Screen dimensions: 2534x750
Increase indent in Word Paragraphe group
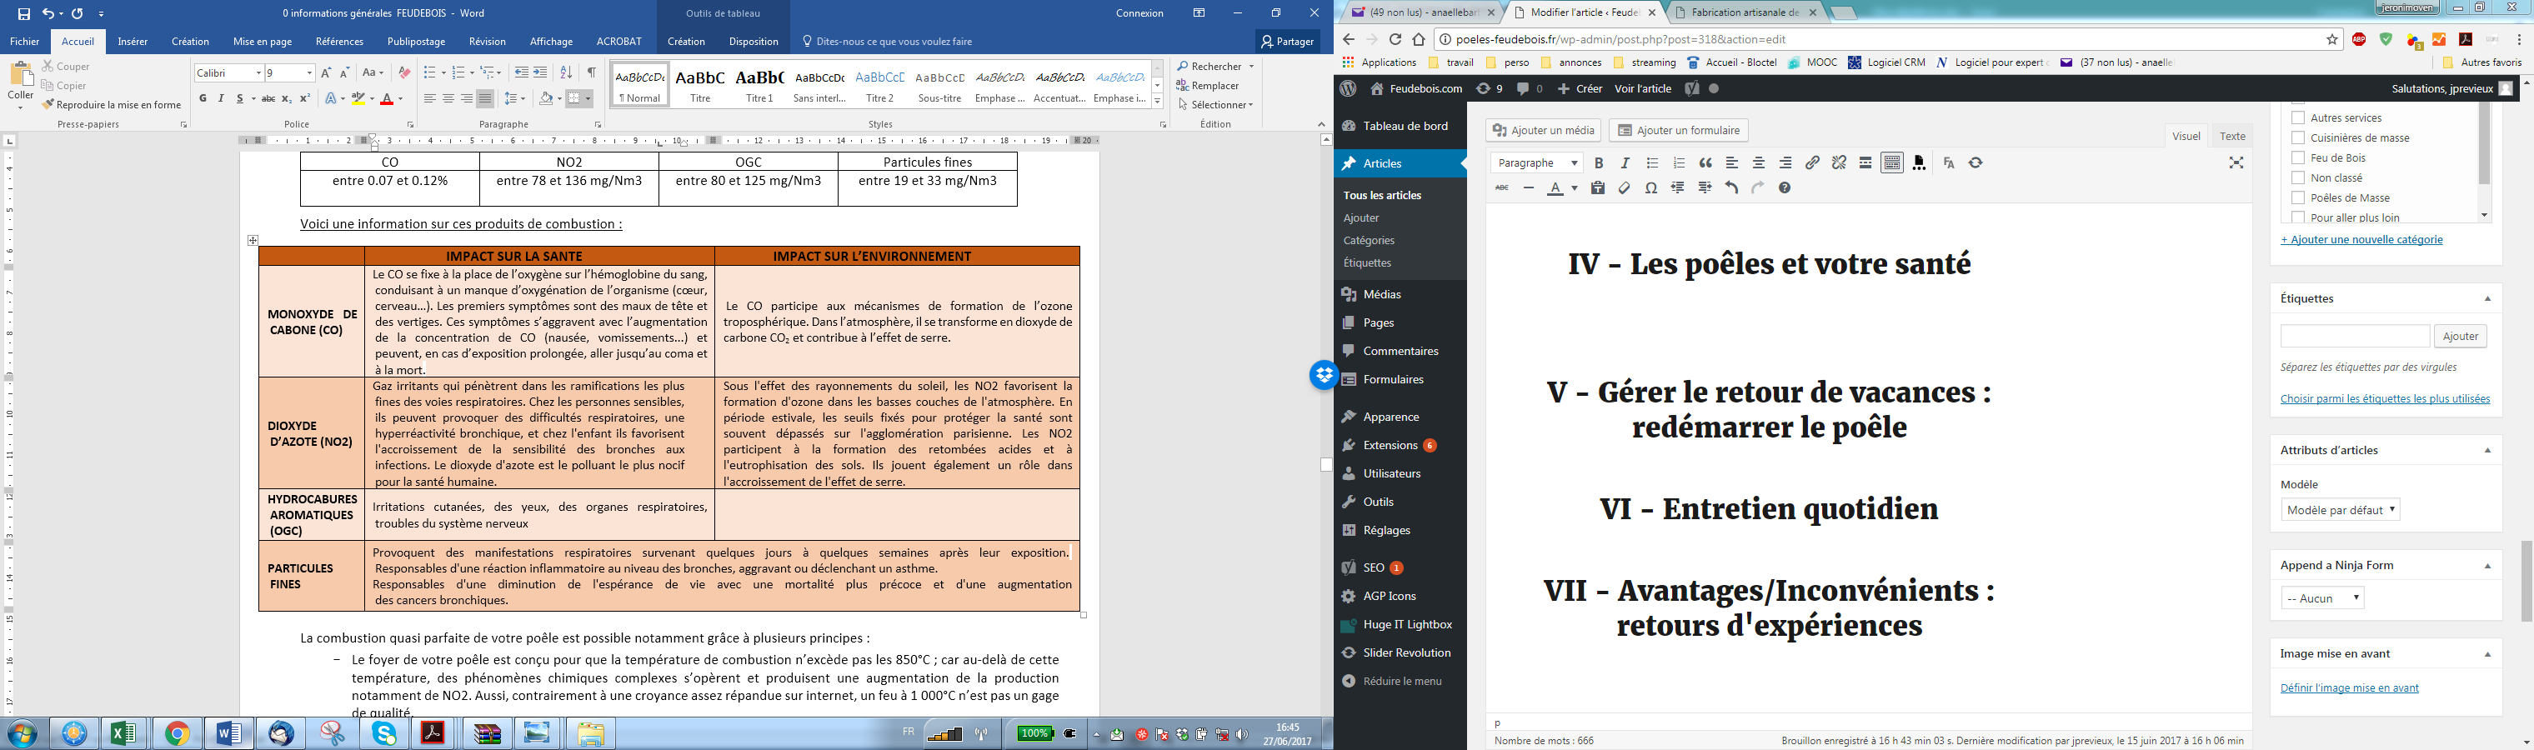point(540,72)
